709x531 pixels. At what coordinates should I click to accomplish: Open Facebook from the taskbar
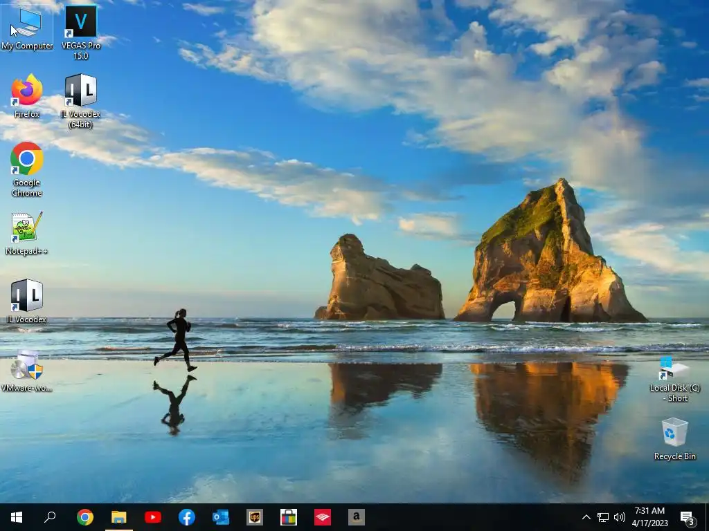[187, 517]
